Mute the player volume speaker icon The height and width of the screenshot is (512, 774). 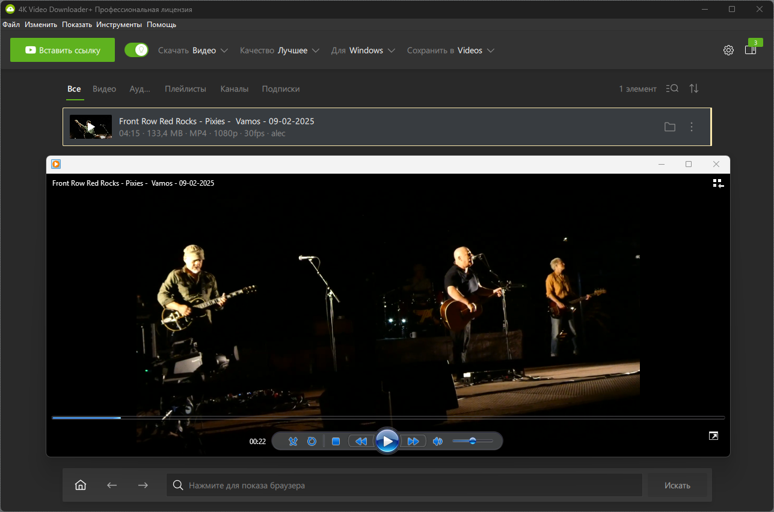[x=437, y=441]
